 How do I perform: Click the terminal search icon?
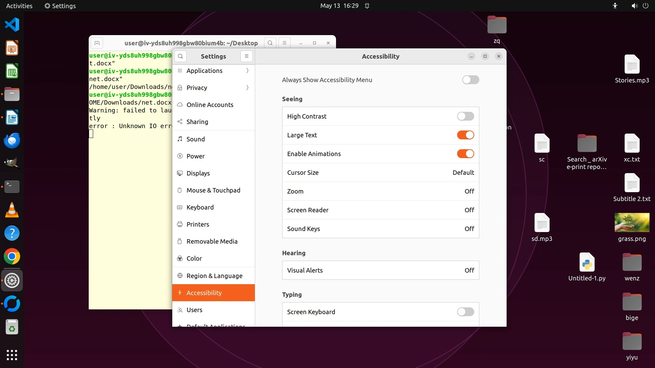(270, 43)
